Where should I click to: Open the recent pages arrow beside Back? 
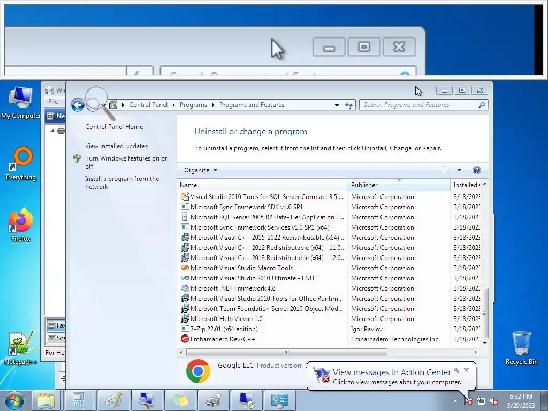click(x=103, y=105)
